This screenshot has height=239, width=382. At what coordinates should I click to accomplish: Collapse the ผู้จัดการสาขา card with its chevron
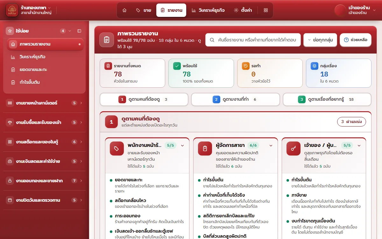click(x=271, y=146)
